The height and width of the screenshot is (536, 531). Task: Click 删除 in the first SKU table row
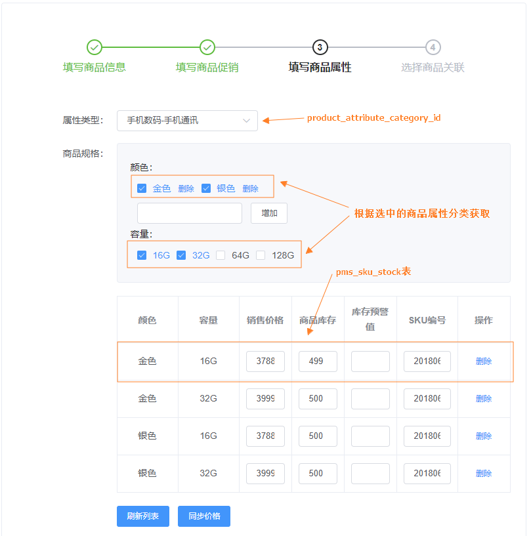click(x=484, y=361)
